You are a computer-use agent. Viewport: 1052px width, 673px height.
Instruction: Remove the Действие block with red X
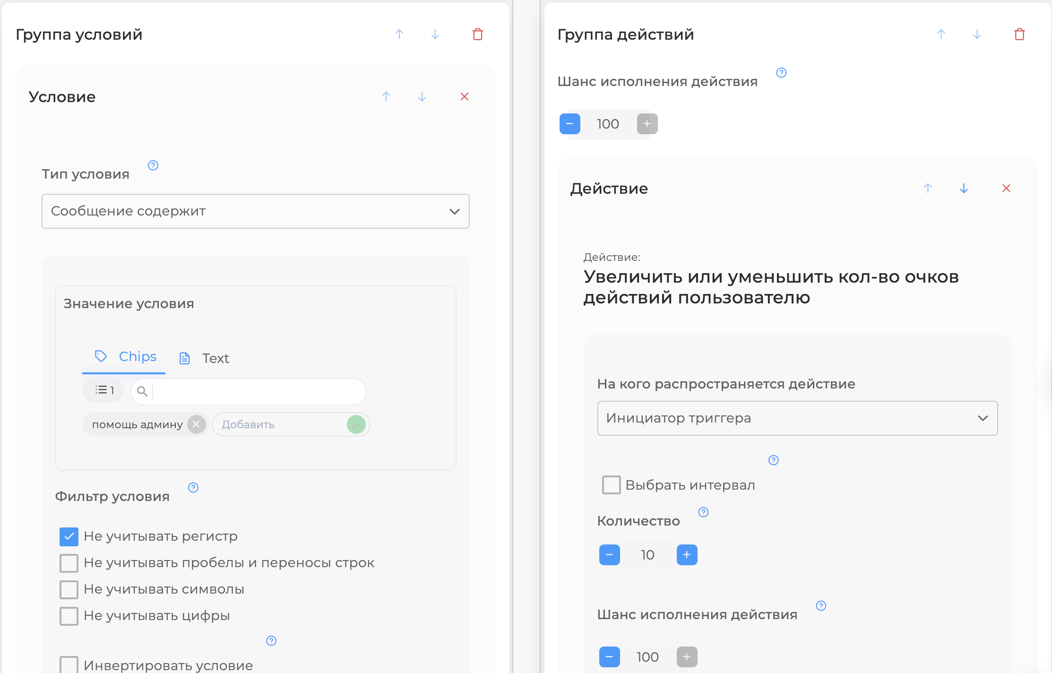[1006, 188]
